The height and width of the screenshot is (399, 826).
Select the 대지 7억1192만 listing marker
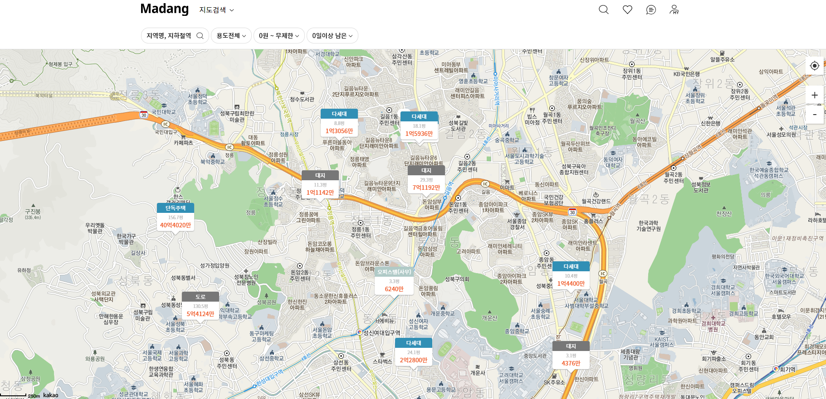click(426, 180)
